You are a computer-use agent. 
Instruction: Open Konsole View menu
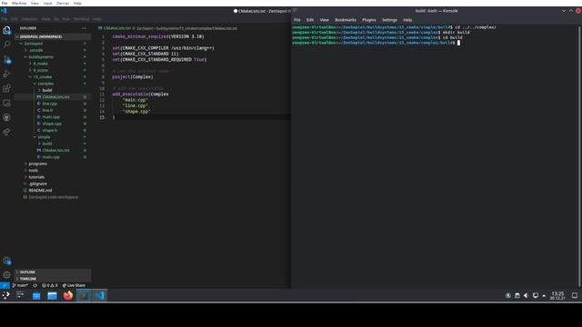click(324, 20)
